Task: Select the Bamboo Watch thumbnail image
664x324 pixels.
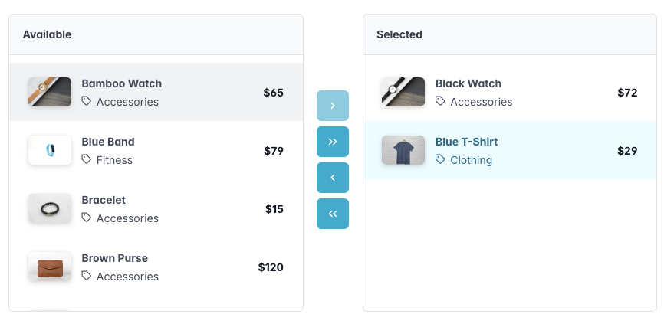Action: (50, 92)
